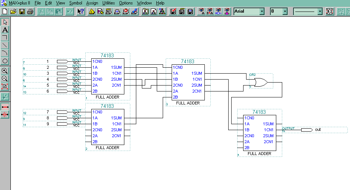Image resolution: width=350 pixels, height=190 pixels.
Task: Open the Floorplan Editor icon
Action: [x=100, y=12]
